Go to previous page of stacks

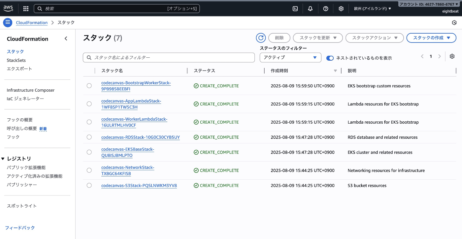point(422,56)
